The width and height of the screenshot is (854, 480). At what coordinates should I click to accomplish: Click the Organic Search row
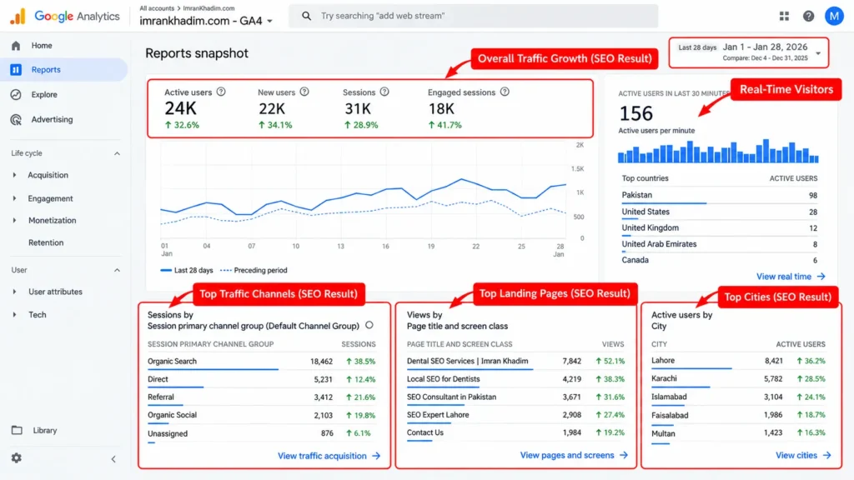coord(261,362)
